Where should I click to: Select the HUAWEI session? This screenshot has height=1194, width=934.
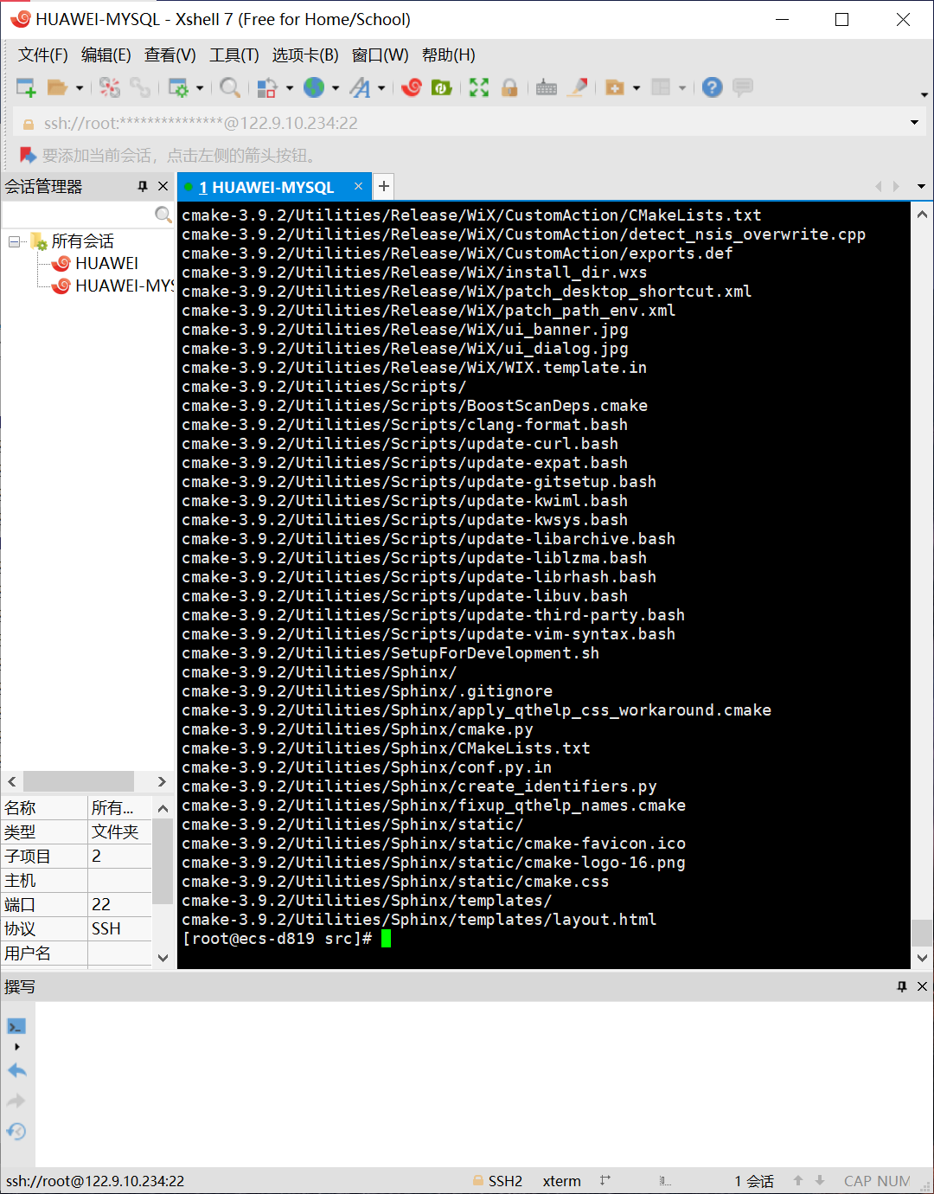106,263
